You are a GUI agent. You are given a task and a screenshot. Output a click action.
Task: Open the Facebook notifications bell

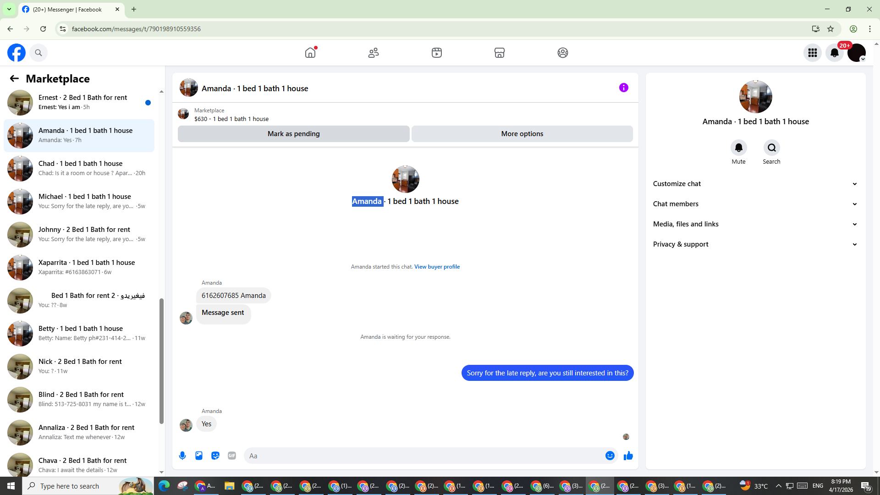coord(834,53)
